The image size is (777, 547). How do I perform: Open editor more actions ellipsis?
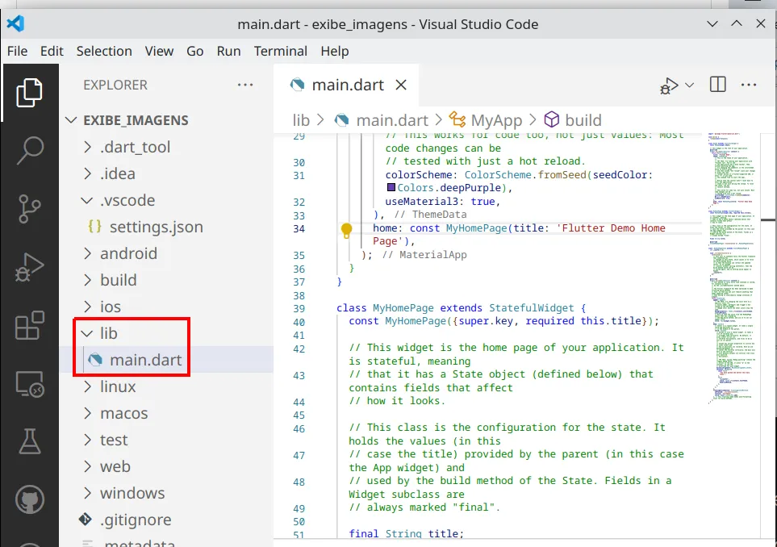749,85
